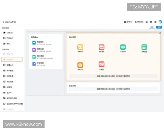
Task: Add the 单栏 layout component
Action: [x=7, y=44]
